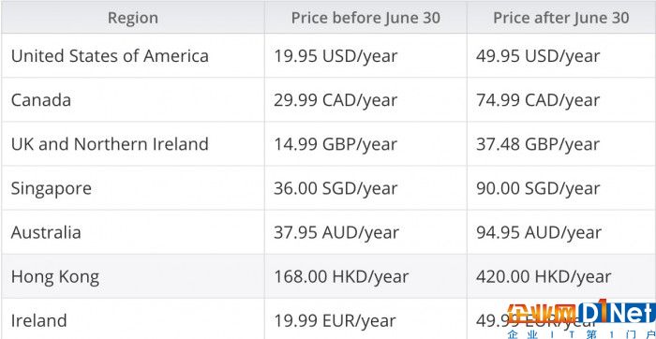This screenshot has height=339, width=656.
Task: Click the Price after June 30 header
Action: point(561,18)
